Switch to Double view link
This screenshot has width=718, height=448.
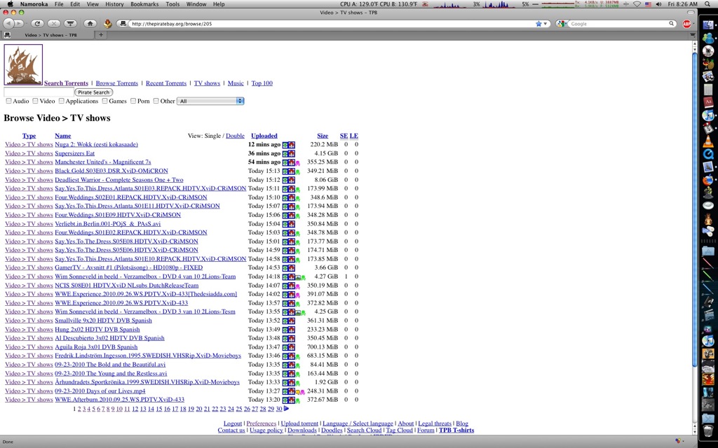pyautogui.click(x=236, y=136)
